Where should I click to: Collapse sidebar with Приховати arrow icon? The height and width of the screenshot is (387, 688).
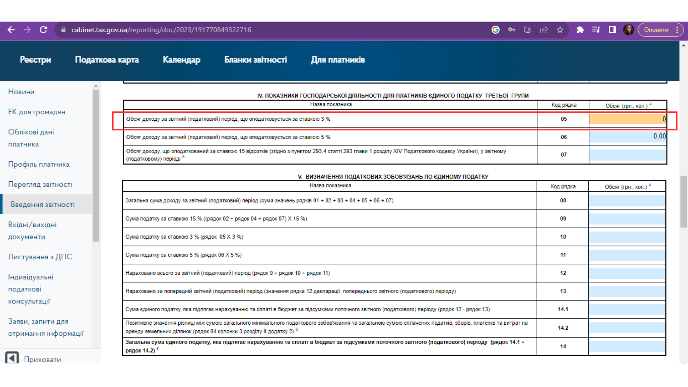[12, 358]
